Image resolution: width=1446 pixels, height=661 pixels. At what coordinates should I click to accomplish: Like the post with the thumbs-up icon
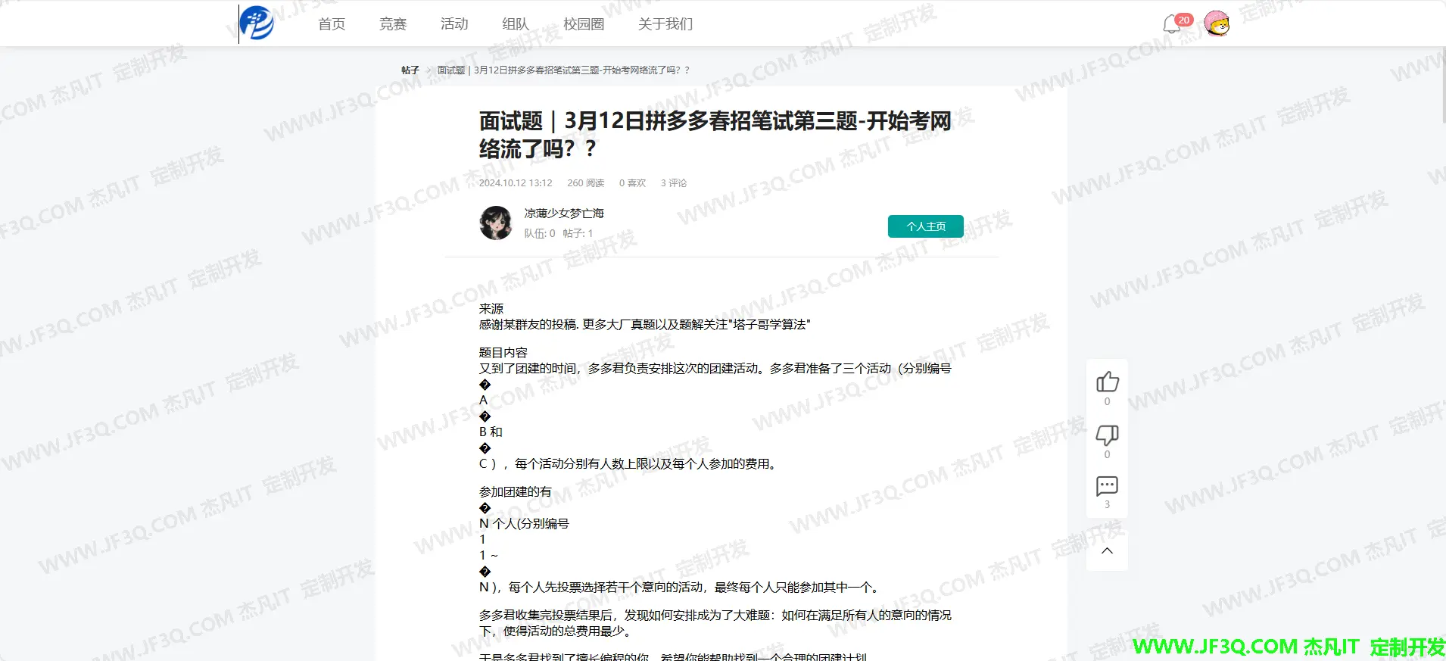1107,382
